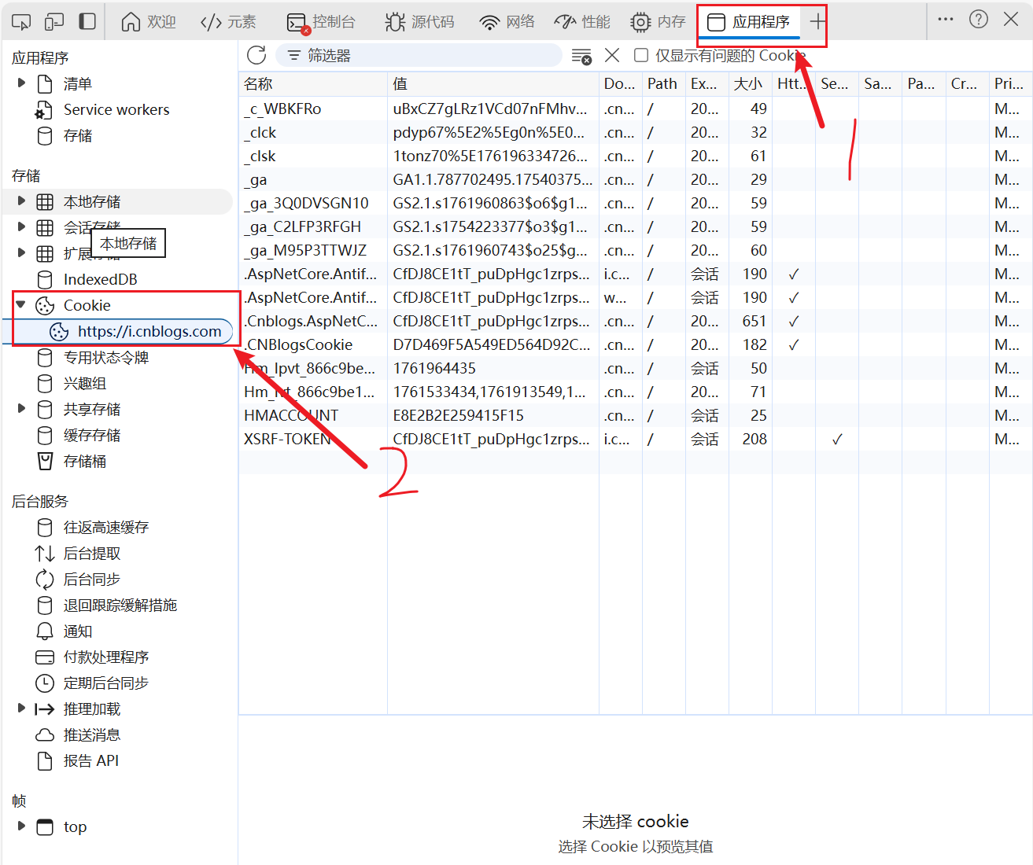The height and width of the screenshot is (865, 1033).
Task: Open the 欢迎 tab
Action: pyautogui.click(x=149, y=22)
